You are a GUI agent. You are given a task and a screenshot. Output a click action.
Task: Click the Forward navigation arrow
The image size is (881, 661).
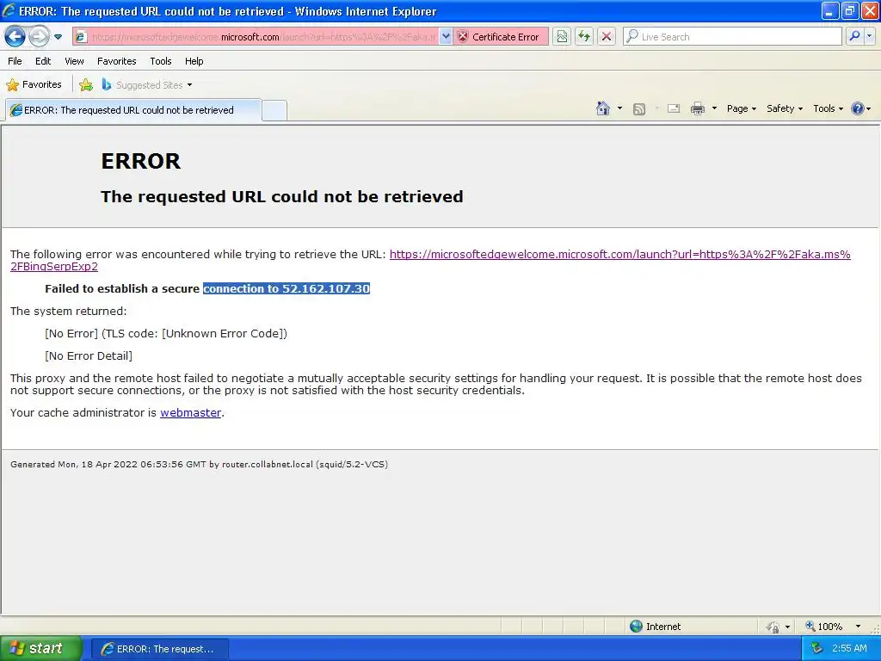pyautogui.click(x=39, y=37)
